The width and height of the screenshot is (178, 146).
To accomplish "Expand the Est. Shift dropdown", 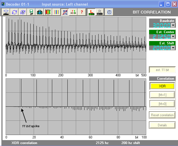I will point(173,48).
